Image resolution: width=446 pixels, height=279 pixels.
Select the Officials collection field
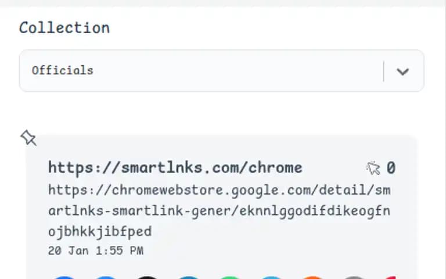pos(222,71)
